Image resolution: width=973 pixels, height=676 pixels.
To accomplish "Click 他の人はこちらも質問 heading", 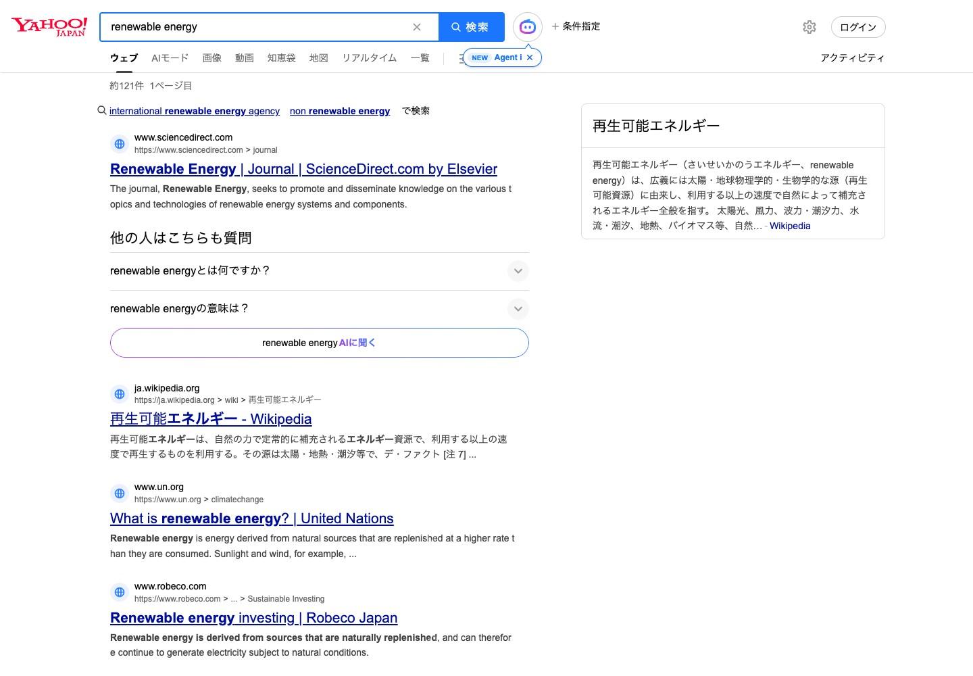I will pyautogui.click(x=181, y=238).
